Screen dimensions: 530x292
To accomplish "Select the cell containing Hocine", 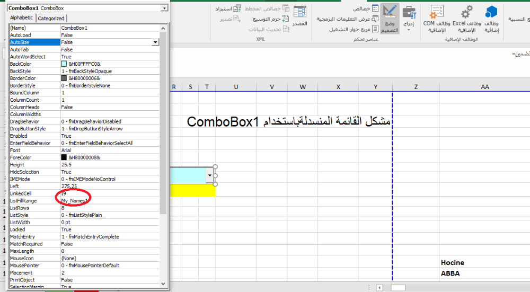I will [452, 262].
